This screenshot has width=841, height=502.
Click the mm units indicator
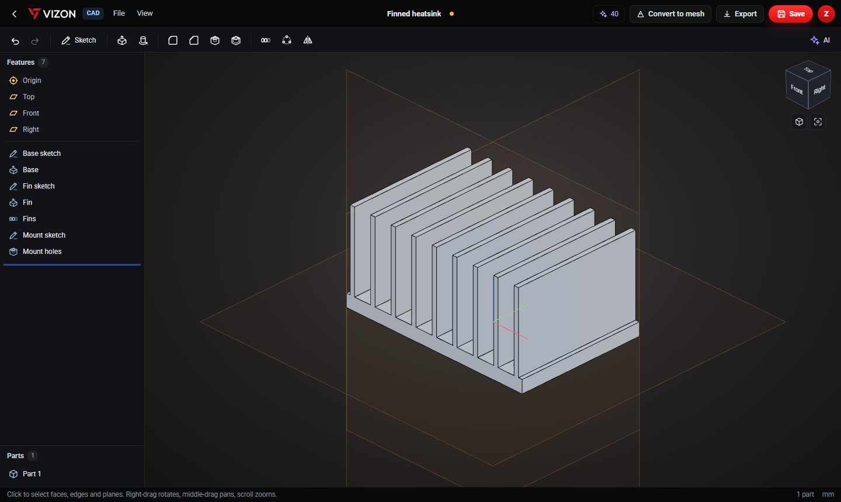click(x=828, y=494)
